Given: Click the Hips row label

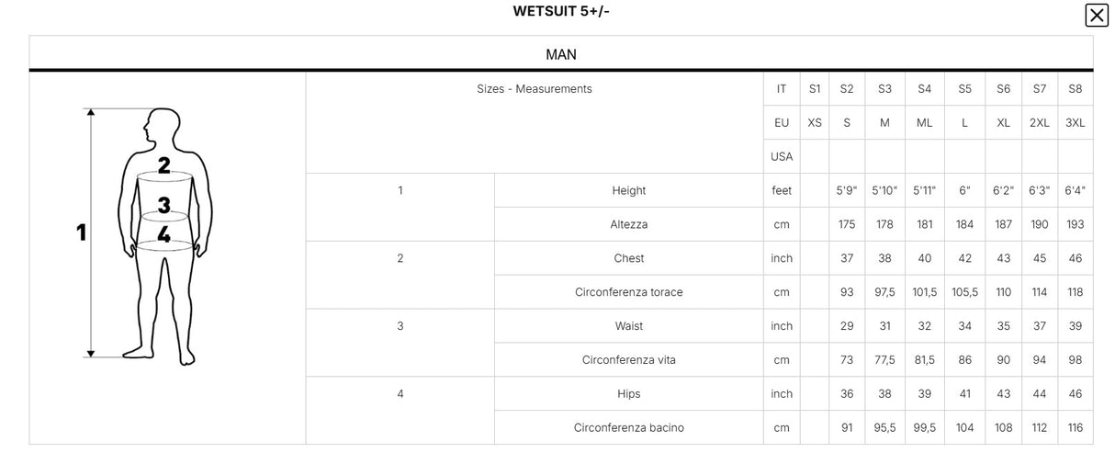Looking at the screenshot, I should pos(629,394).
